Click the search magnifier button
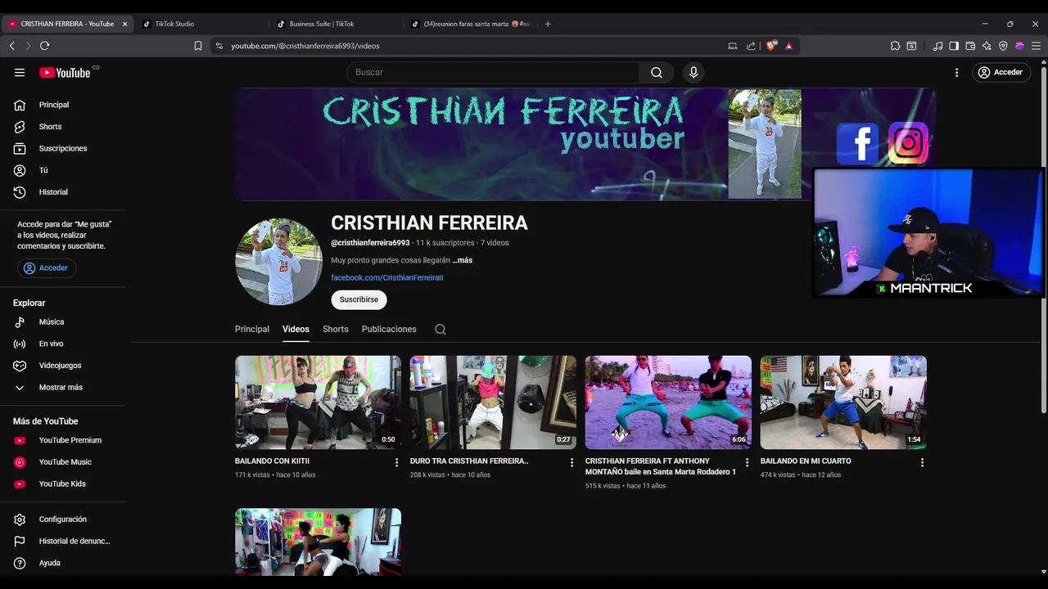Screen dimensions: 1048x589 tap(657, 72)
